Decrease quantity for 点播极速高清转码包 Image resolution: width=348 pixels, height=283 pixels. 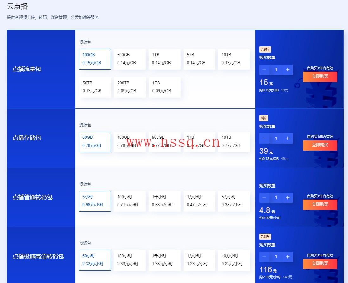(264, 257)
